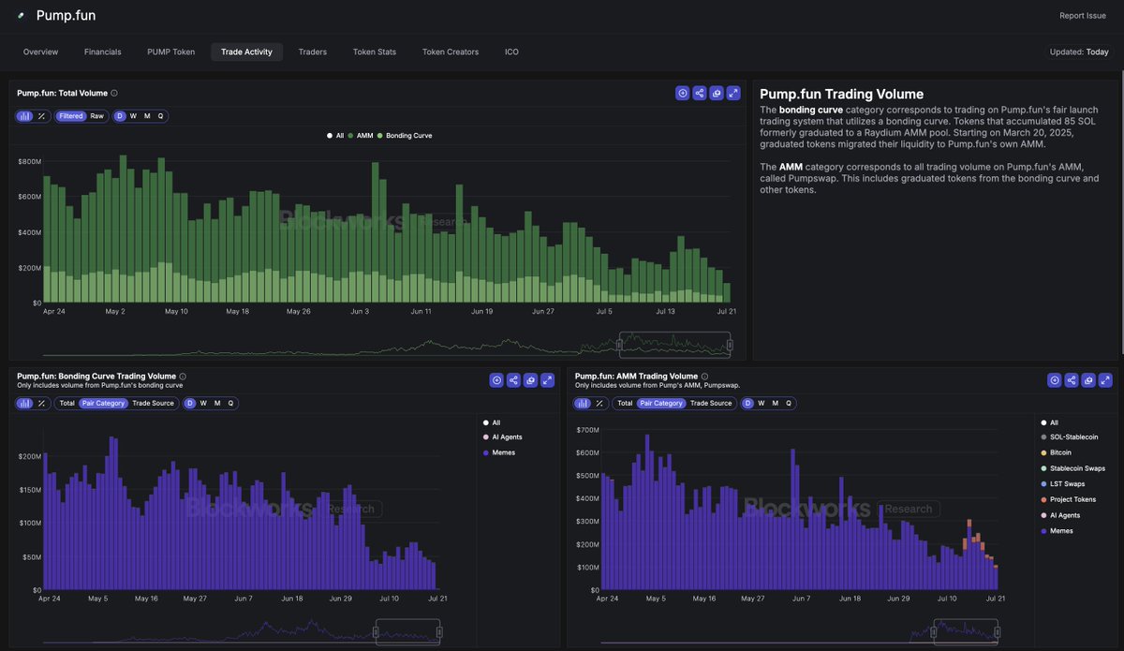
Task: Click the Updated: Today indicator
Action: click(x=1080, y=52)
